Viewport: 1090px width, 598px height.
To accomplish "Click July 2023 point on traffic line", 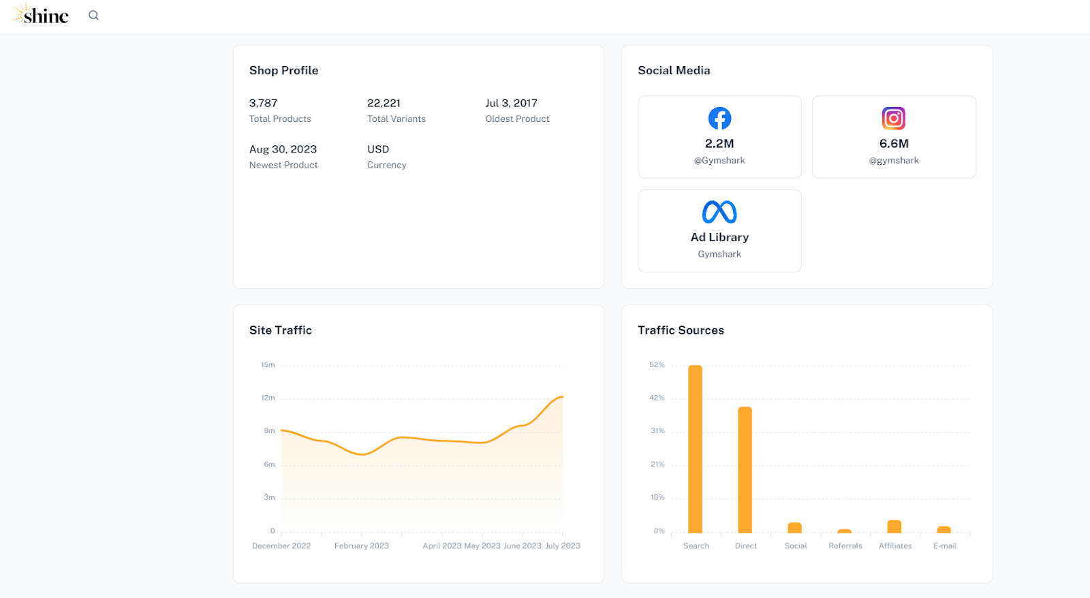I will tap(563, 396).
